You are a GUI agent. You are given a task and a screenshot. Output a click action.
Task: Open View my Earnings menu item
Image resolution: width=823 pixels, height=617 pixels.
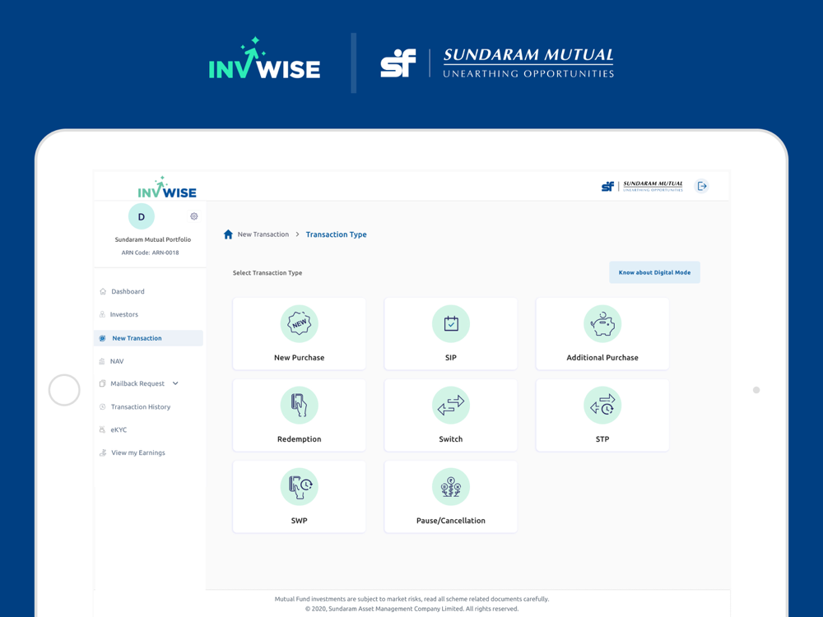[138, 452]
